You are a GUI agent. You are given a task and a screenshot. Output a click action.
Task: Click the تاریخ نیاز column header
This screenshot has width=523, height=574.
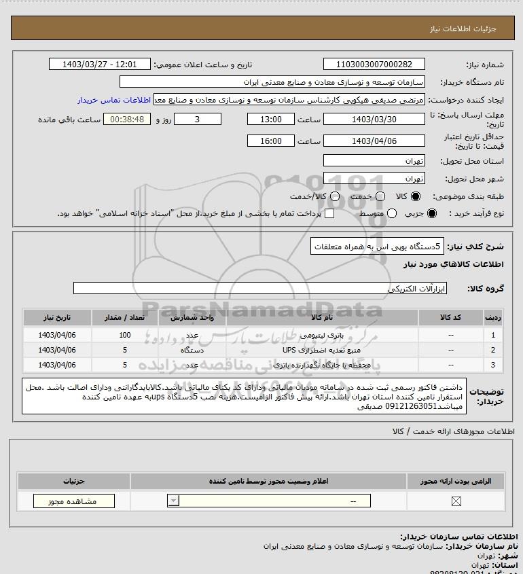tap(57, 317)
